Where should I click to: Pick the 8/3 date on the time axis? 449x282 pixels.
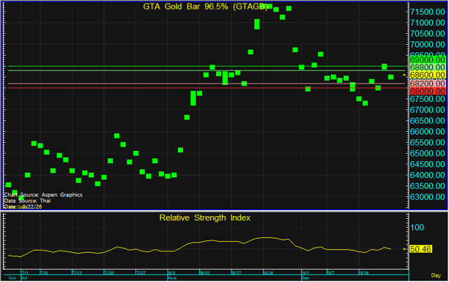coord(172,272)
